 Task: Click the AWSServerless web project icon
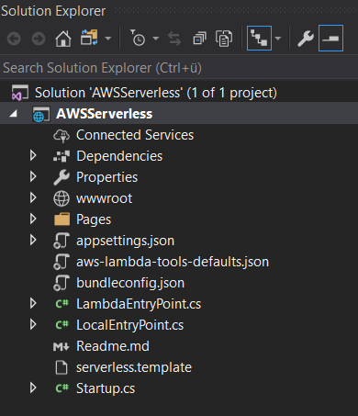(x=41, y=114)
